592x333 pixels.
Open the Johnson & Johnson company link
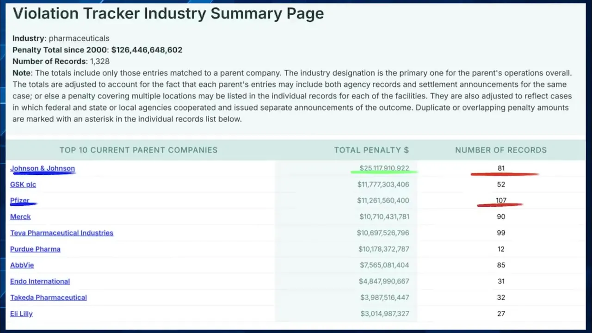point(43,168)
